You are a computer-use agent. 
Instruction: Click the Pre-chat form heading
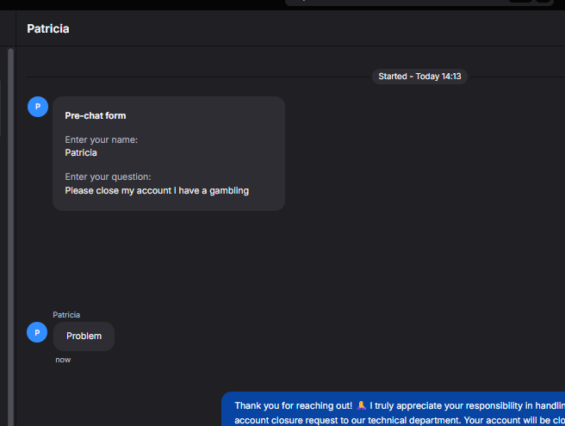click(x=96, y=115)
